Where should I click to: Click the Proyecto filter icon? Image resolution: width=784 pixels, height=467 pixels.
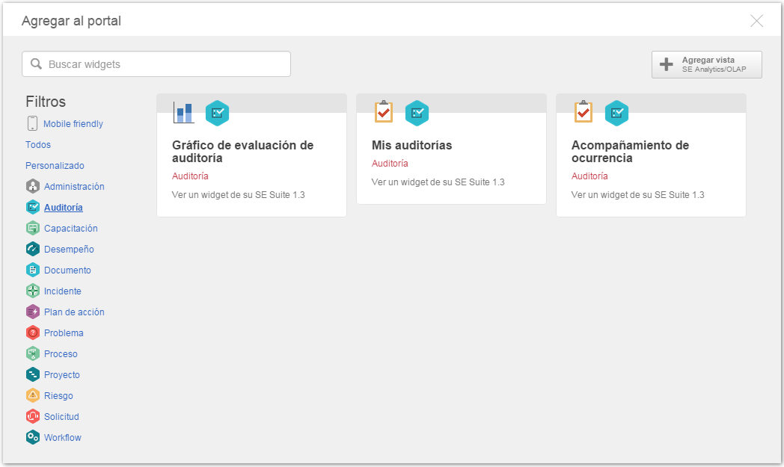click(x=33, y=374)
